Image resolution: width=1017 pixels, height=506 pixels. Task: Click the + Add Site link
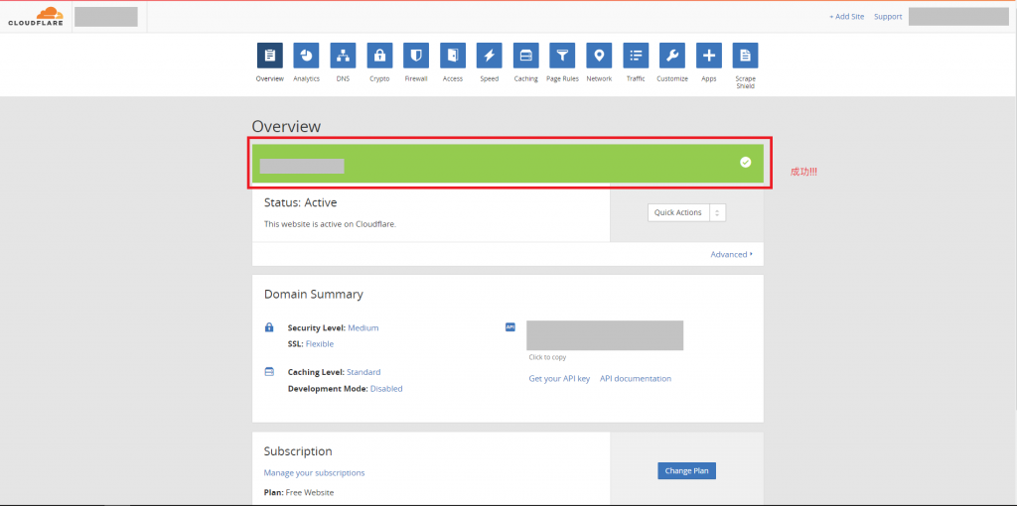tap(846, 17)
